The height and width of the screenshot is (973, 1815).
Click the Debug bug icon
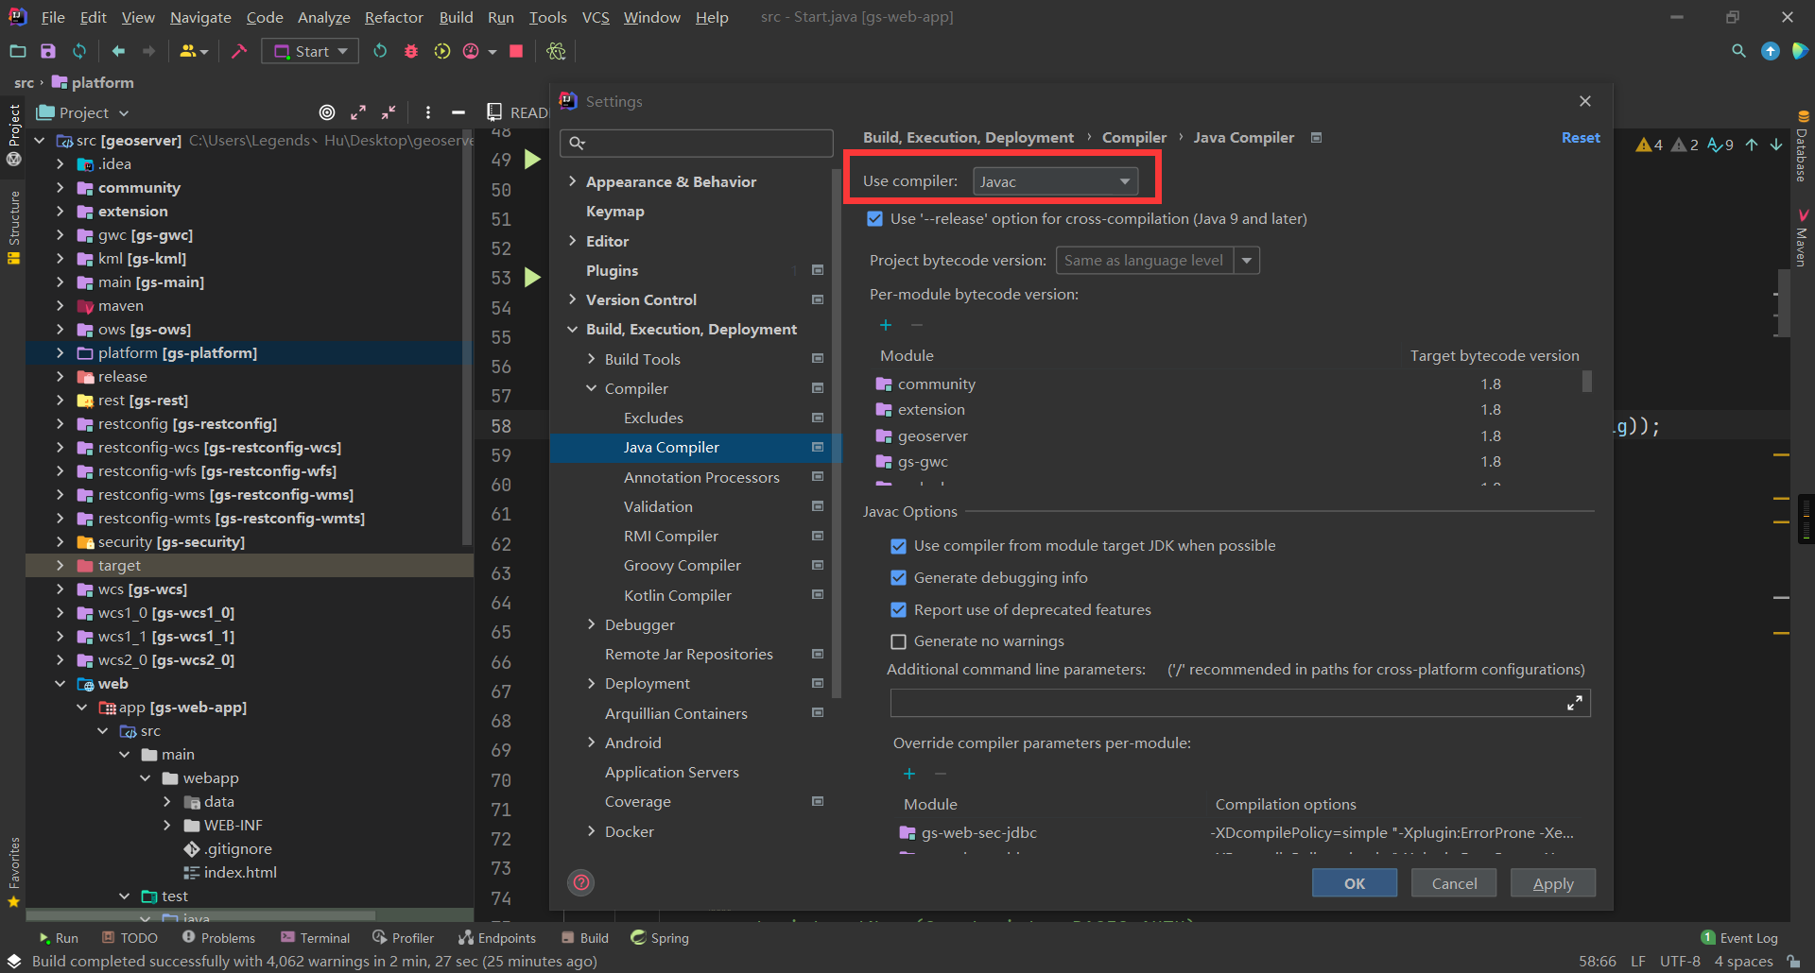point(411,51)
